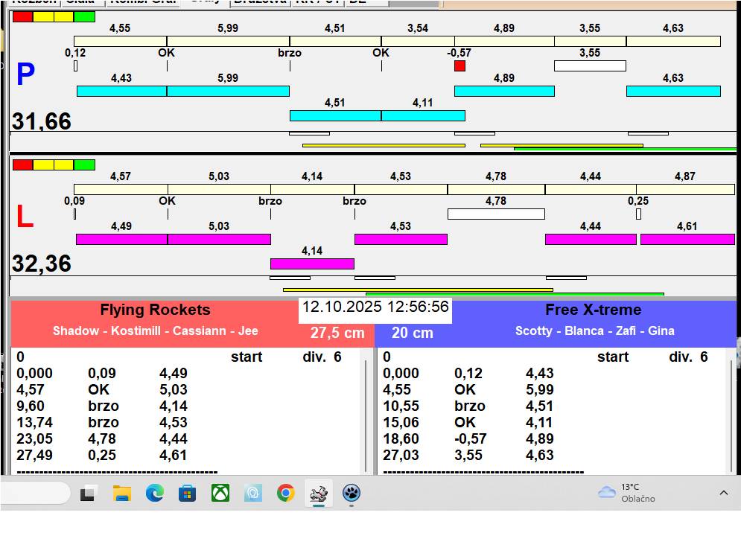Open the Microsoft Store taskbar icon
The image size is (741, 533).
pyautogui.click(x=187, y=493)
